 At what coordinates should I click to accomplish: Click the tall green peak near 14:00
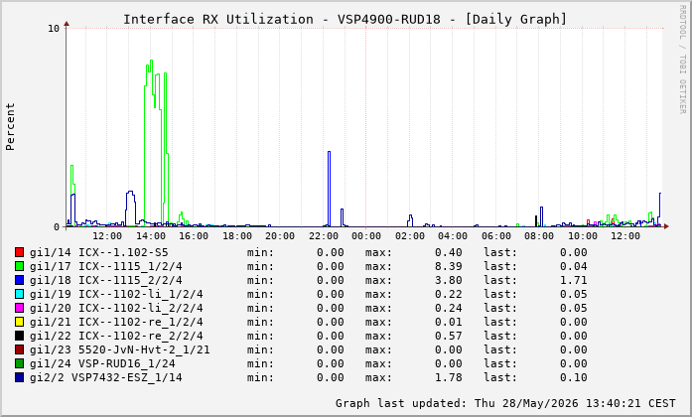pyautogui.click(x=151, y=141)
